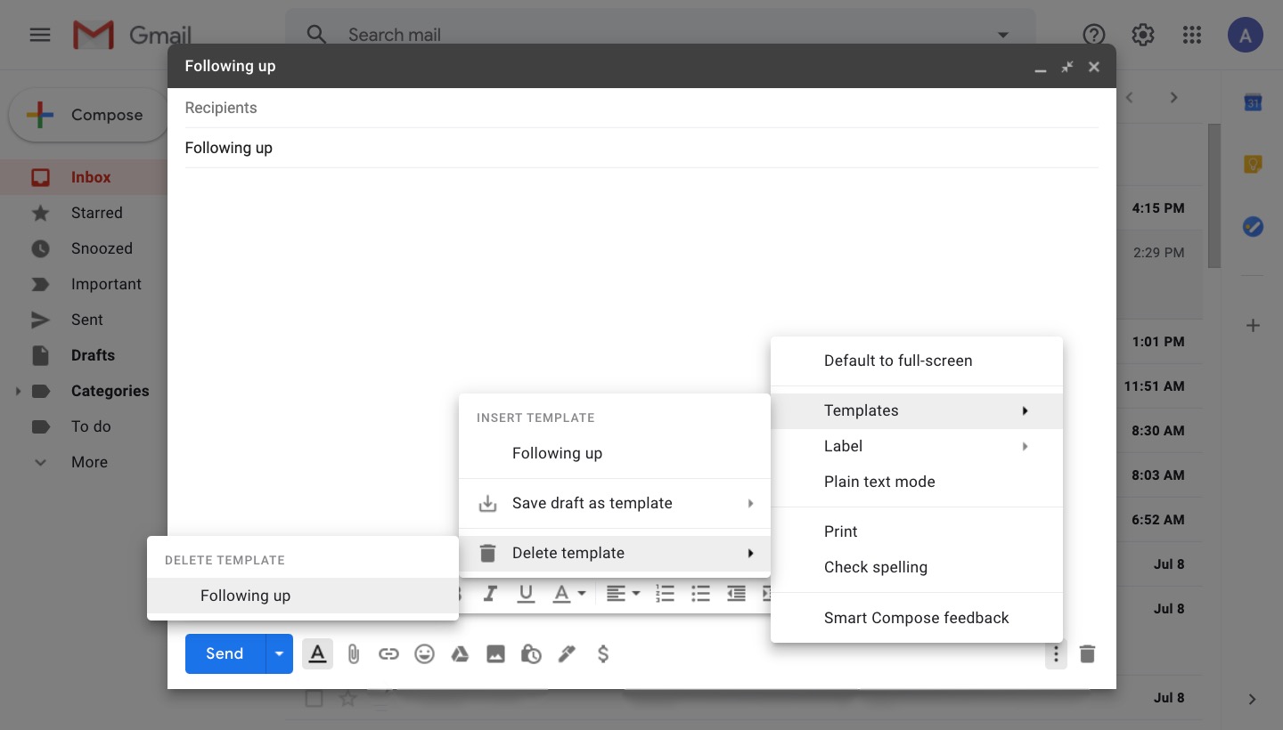Toggle confidential mode lock-clock icon
Viewport: 1283px width, 730px height.
(531, 654)
